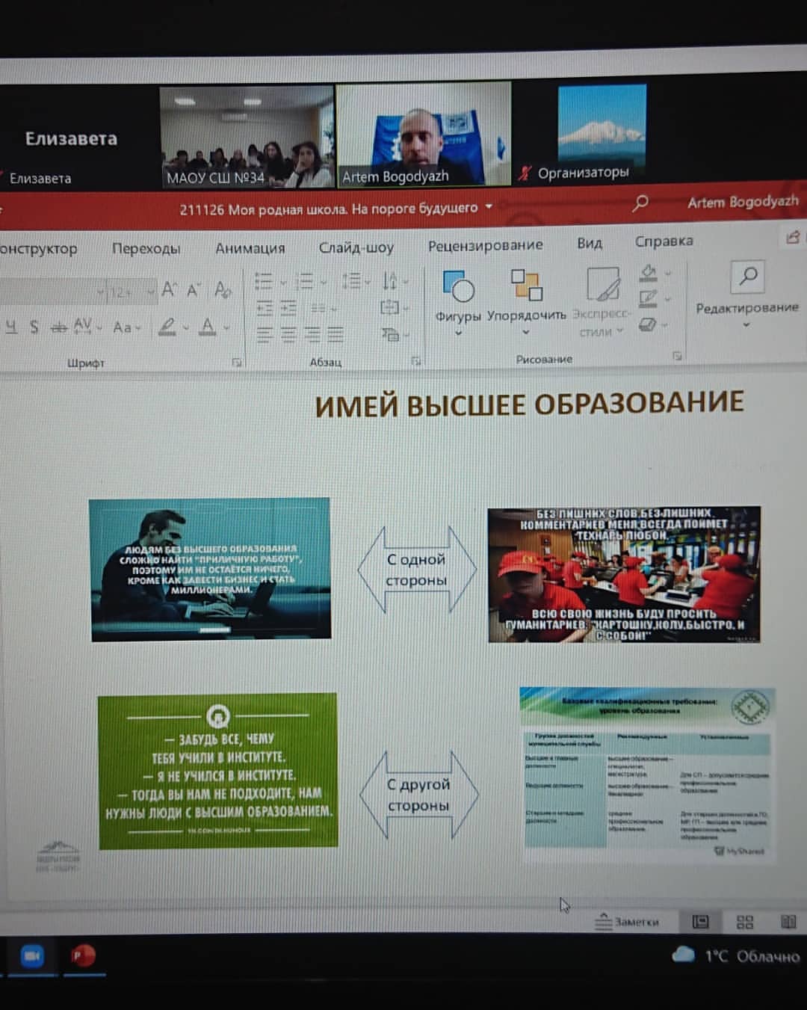Open Zoom from the taskbar
Image resolution: width=807 pixels, height=1010 pixels.
tap(31, 955)
